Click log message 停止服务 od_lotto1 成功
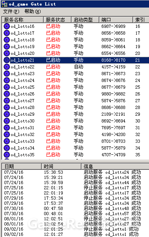 pyautogui.click(x=111, y=229)
